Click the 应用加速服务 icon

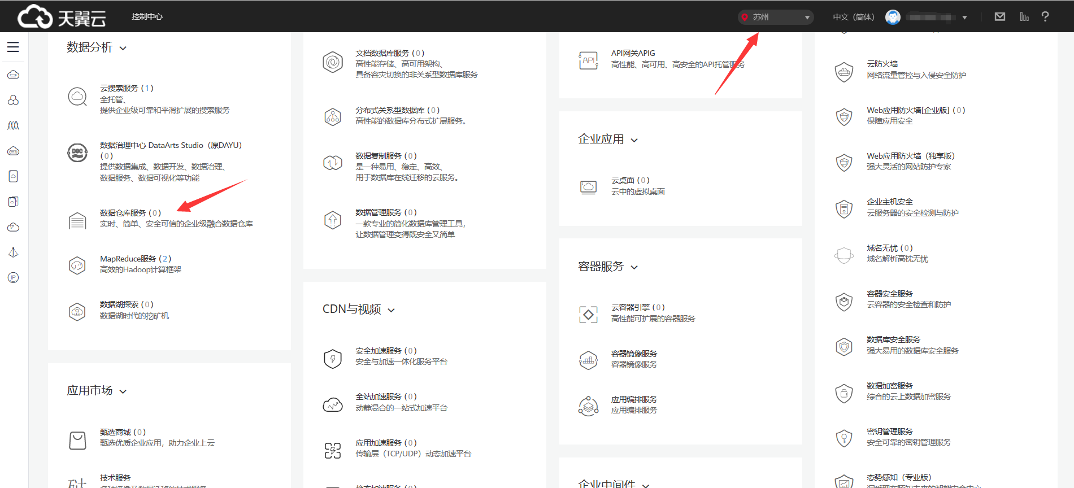[333, 450]
